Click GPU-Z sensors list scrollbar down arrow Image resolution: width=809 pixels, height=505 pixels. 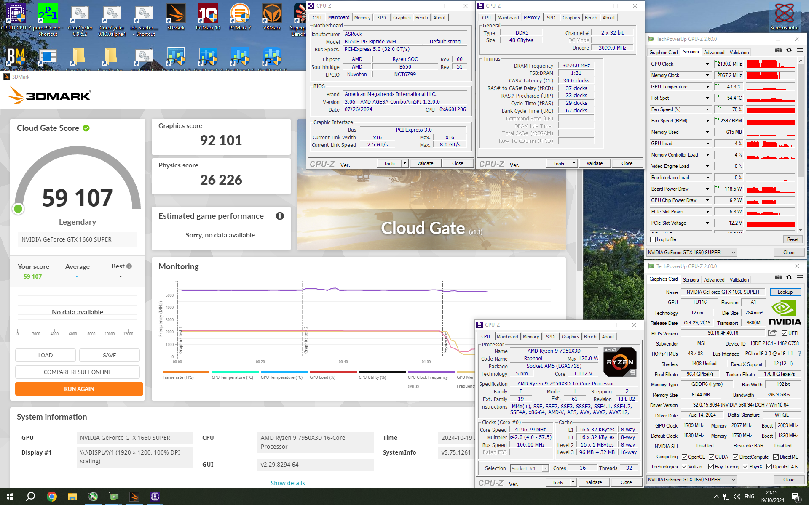pyautogui.click(x=801, y=229)
